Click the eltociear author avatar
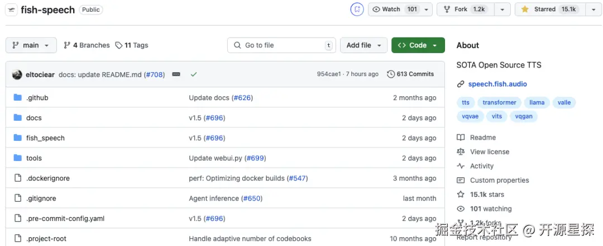 [17, 74]
